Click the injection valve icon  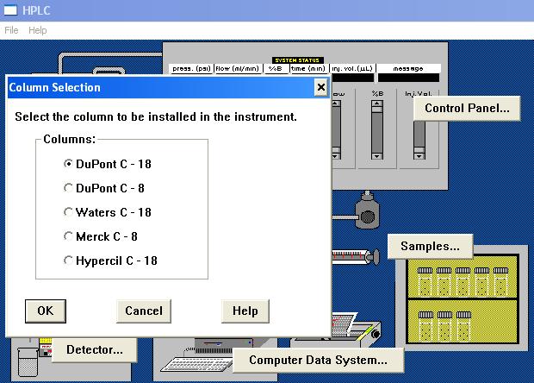367,210
